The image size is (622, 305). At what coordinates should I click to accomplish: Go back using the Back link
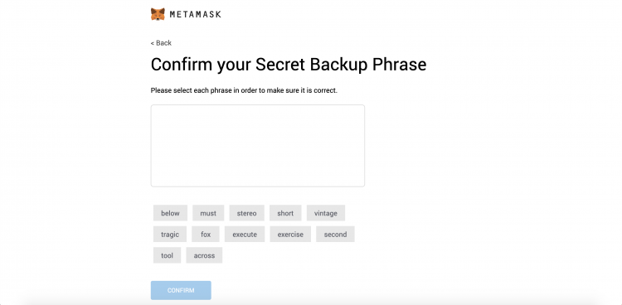[x=161, y=43]
